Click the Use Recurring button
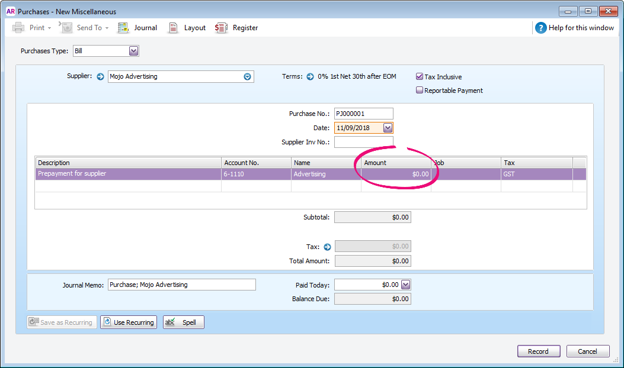This screenshot has width=624, height=368. (x=128, y=322)
